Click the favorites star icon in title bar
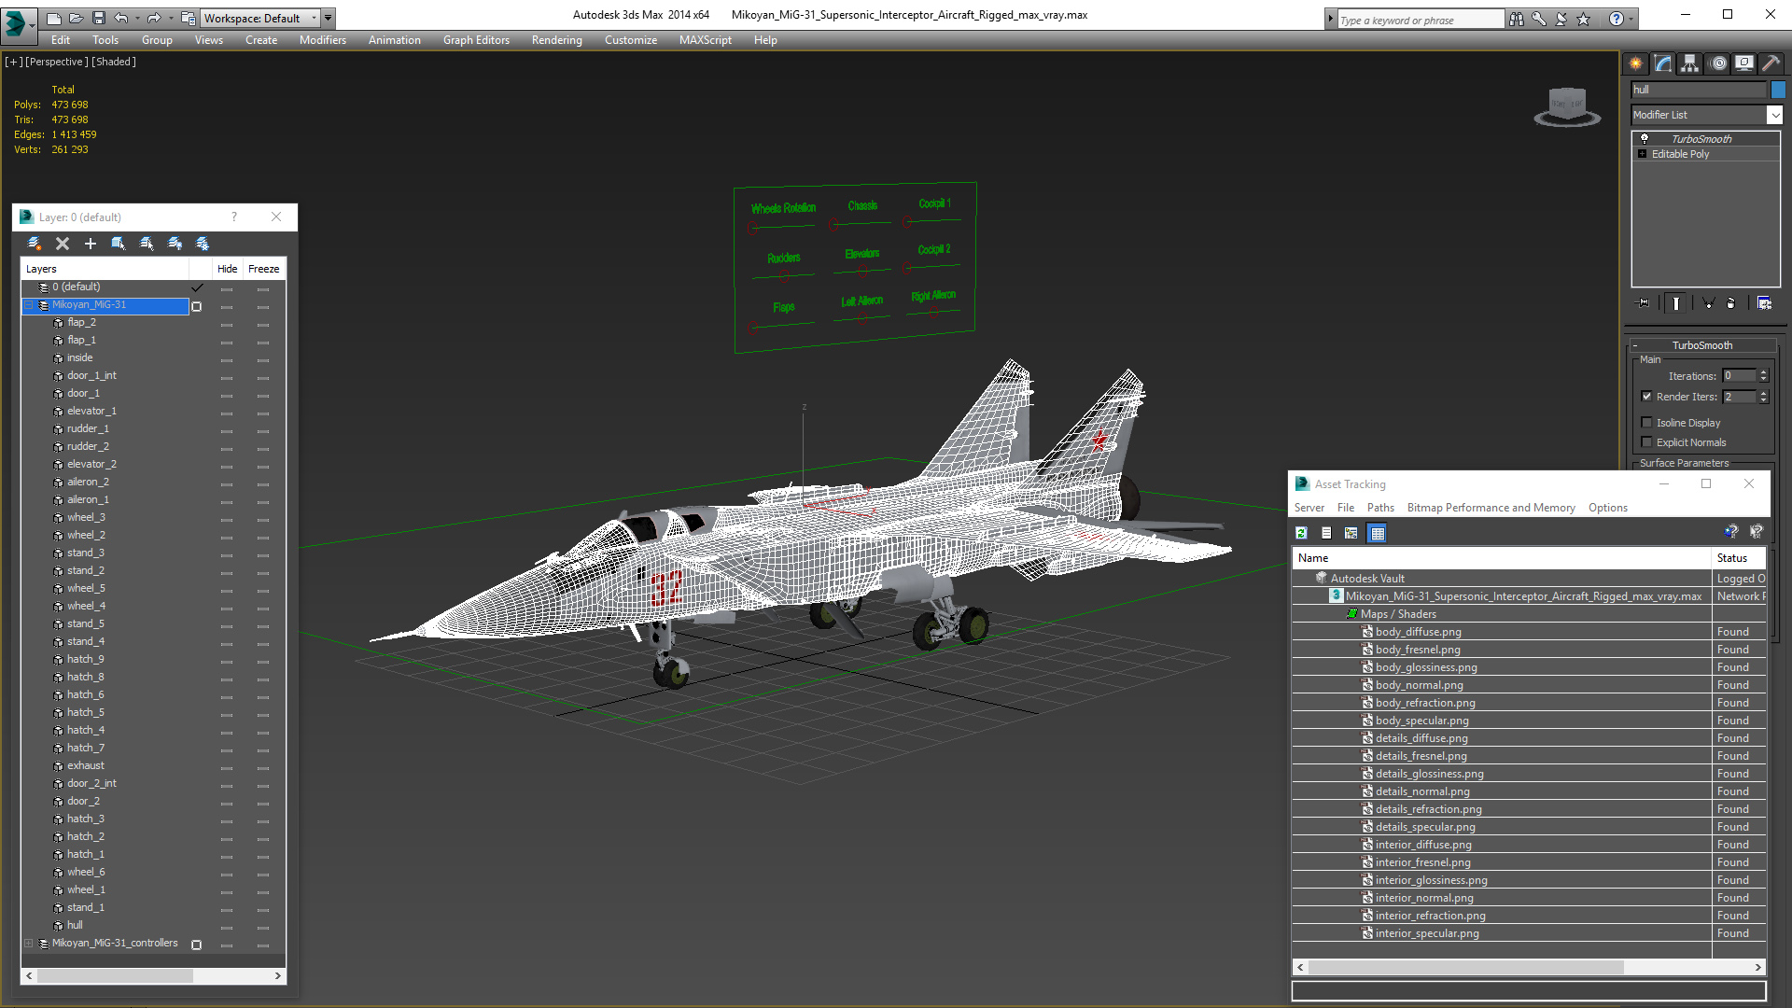Image resolution: width=1792 pixels, height=1008 pixels. pyautogui.click(x=1583, y=19)
